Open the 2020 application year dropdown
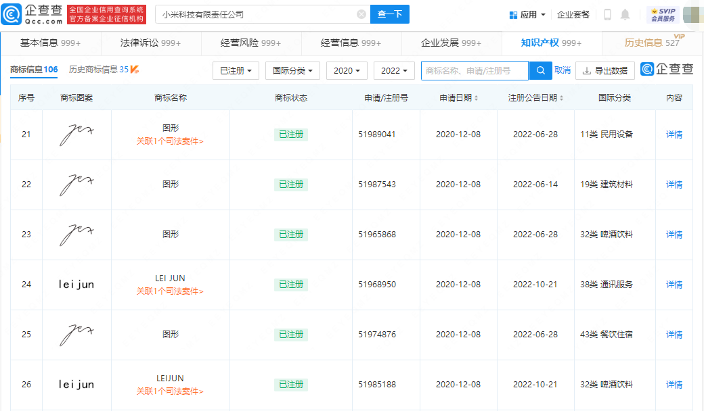Screen dimensions: 704x411 point(347,71)
